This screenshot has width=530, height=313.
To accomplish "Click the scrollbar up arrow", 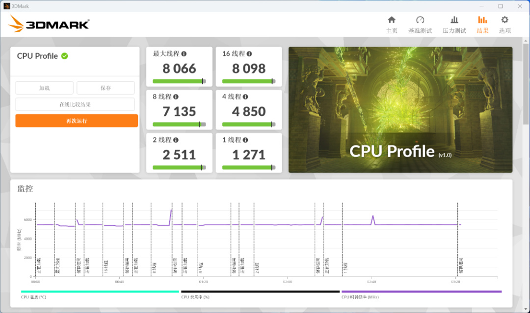I will (526, 41).
